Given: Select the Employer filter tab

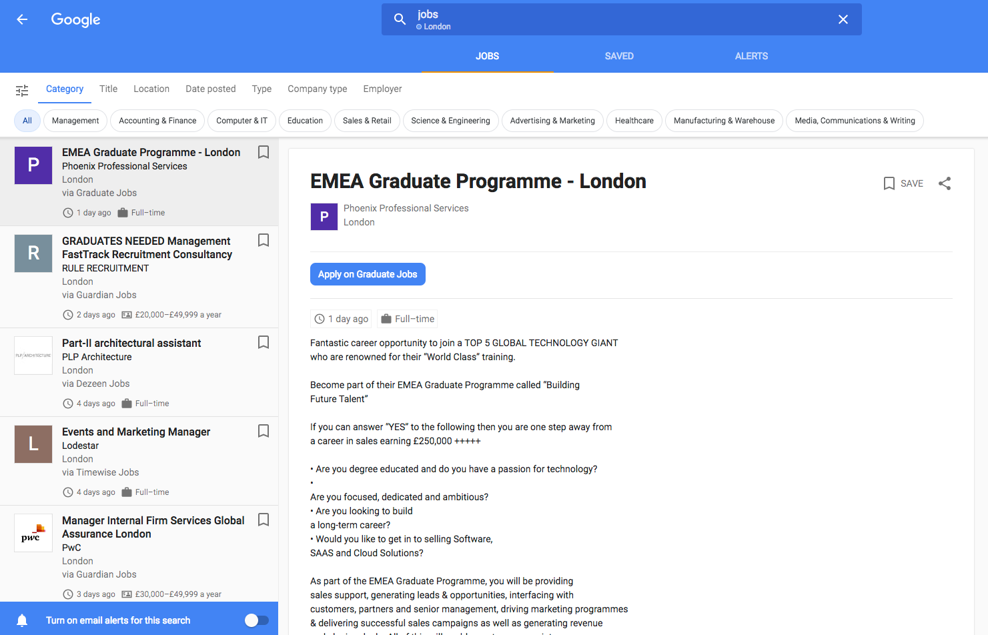Looking at the screenshot, I should click(382, 89).
